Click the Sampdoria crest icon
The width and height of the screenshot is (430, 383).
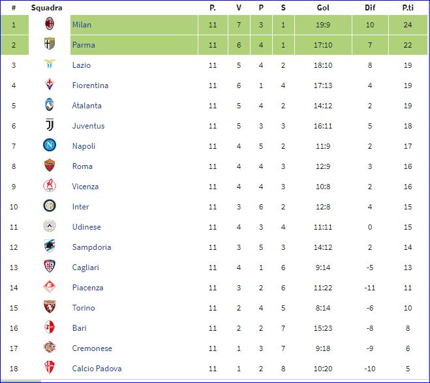point(49,247)
